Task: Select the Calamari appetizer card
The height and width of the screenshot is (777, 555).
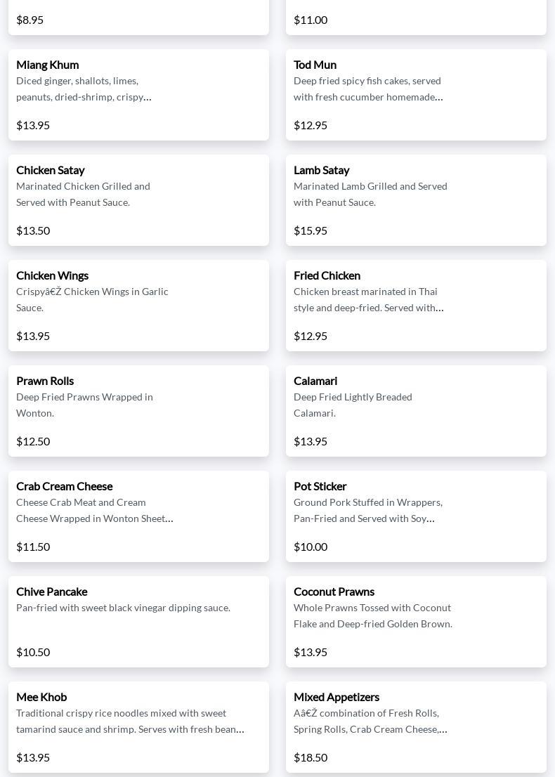Action: click(x=416, y=411)
